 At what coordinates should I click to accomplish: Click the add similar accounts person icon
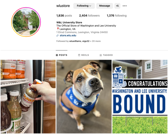[x=117, y=6]
